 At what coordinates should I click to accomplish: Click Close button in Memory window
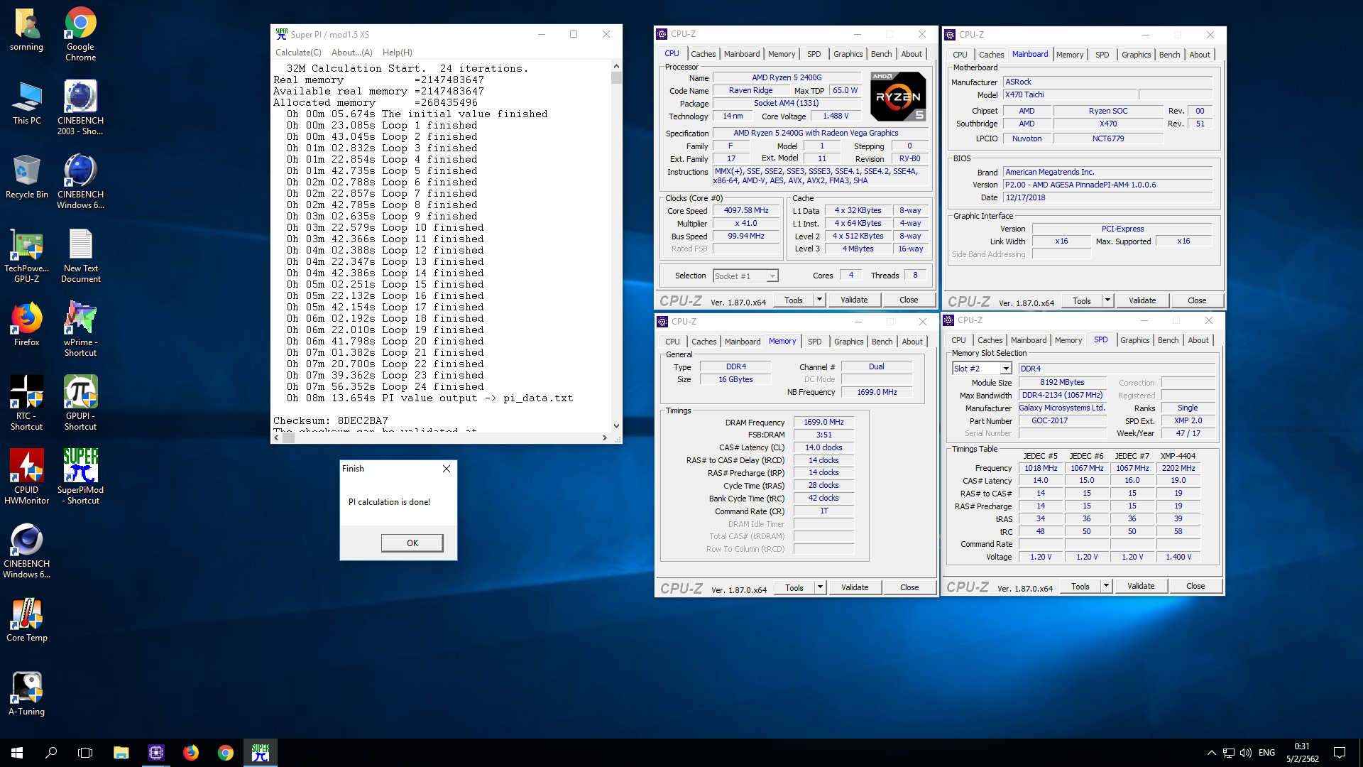coord(909,587)
